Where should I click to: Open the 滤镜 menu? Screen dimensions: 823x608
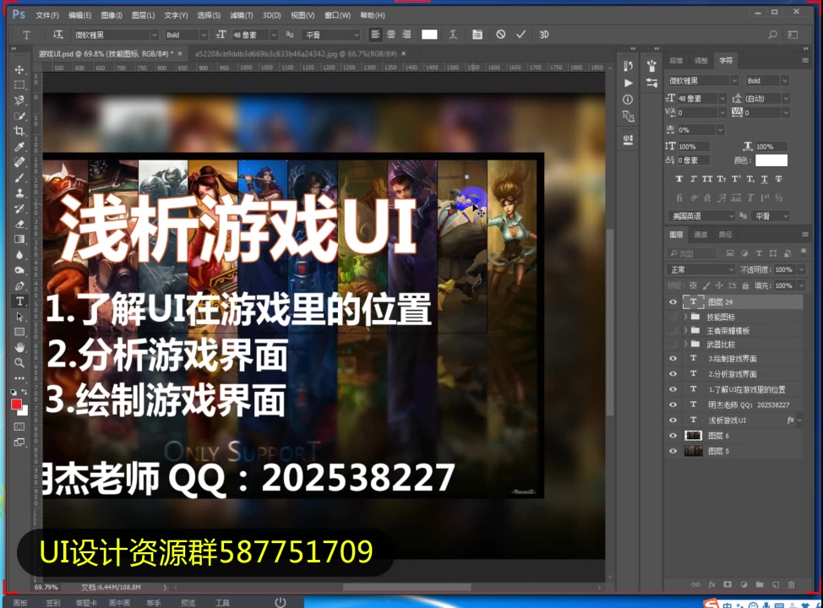(243, 14)
